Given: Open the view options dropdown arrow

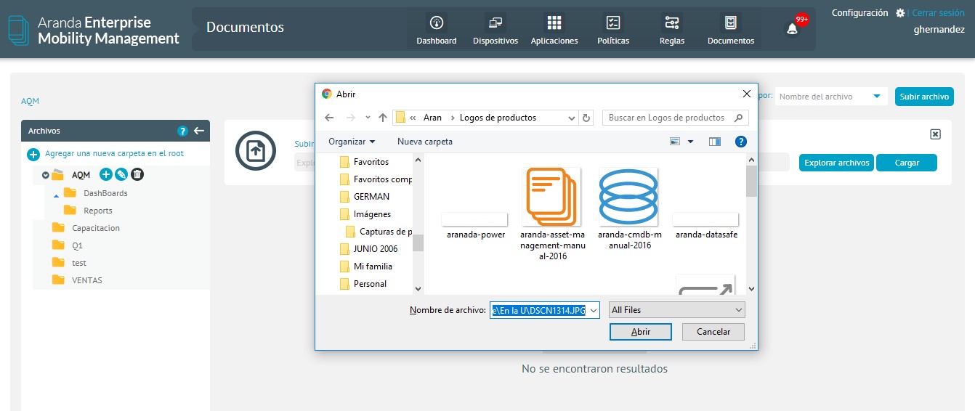Looking at the screenshot, I should (x=690, y=142).
